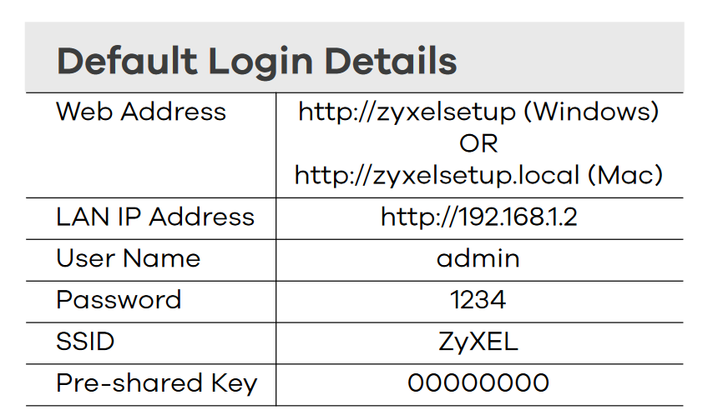The width and height of the screenshot is (718, 410).
Task: Click the "ZyXEL" SSID value
Action: click(478, 342)
